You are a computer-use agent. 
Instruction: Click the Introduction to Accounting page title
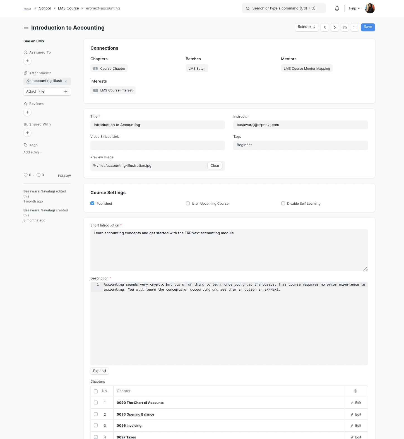coord(68,28)
